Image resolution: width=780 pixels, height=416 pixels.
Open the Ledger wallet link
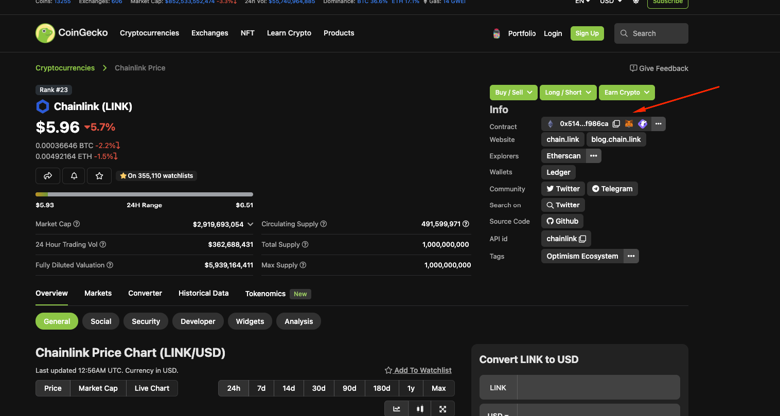click(558, 172)
